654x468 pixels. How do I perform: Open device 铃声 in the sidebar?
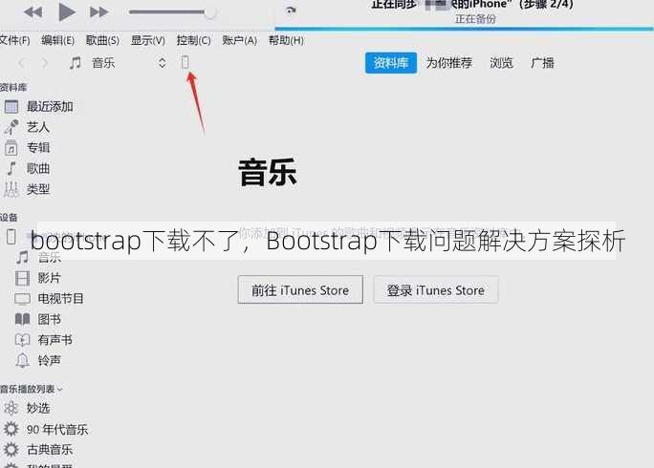pyautogui.click(x=49, y=360)
